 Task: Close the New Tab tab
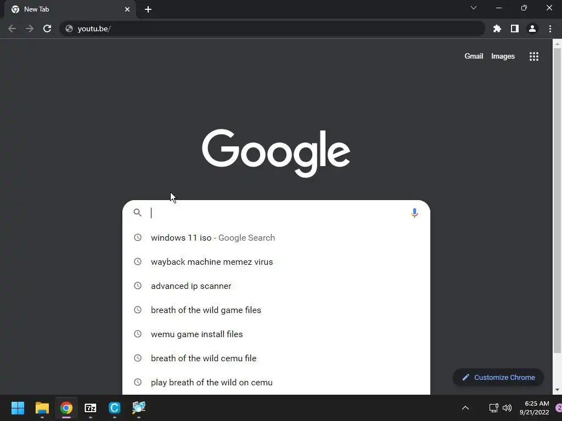pos(127,9)
